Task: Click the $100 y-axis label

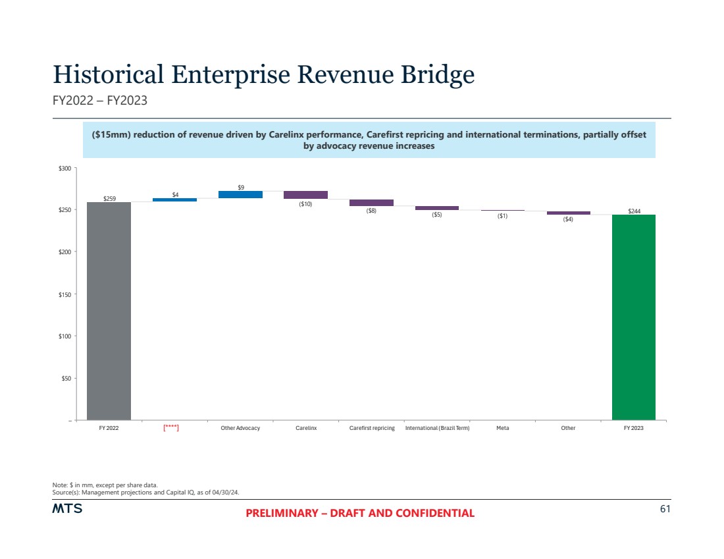Action: [65, 336]
